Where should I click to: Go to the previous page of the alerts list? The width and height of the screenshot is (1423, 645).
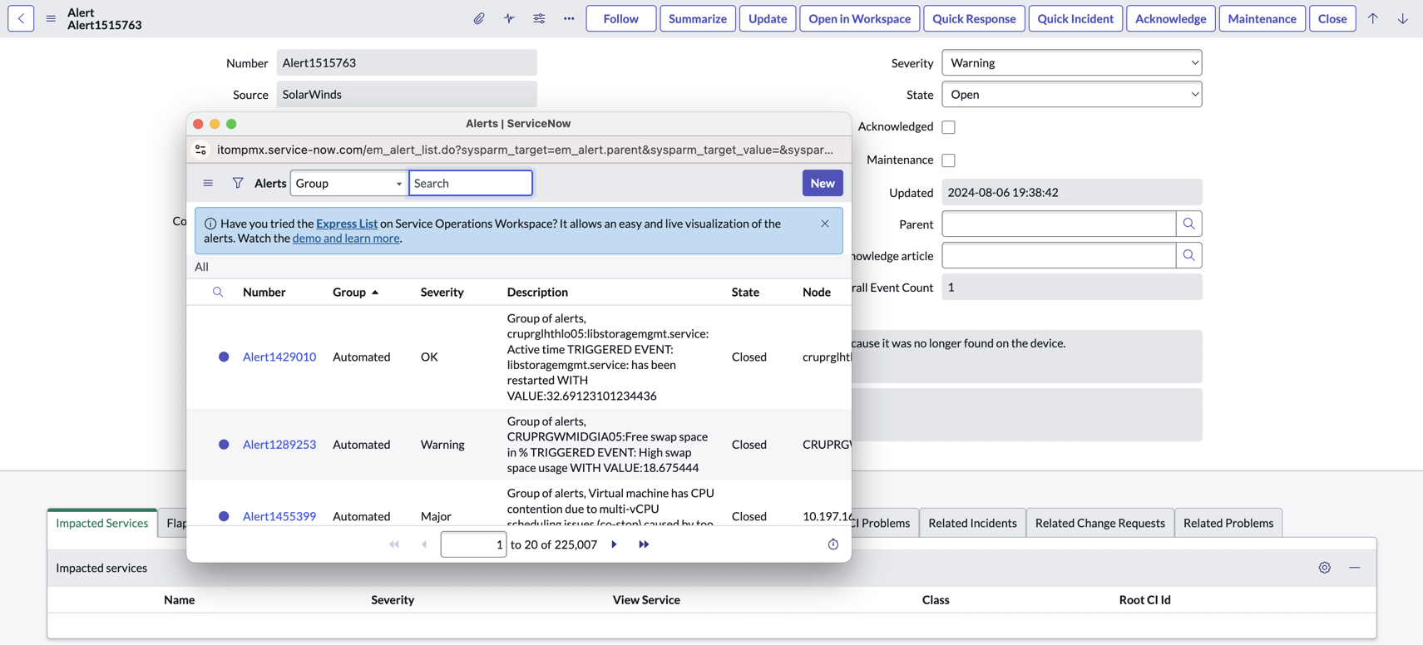pos(424,544)
